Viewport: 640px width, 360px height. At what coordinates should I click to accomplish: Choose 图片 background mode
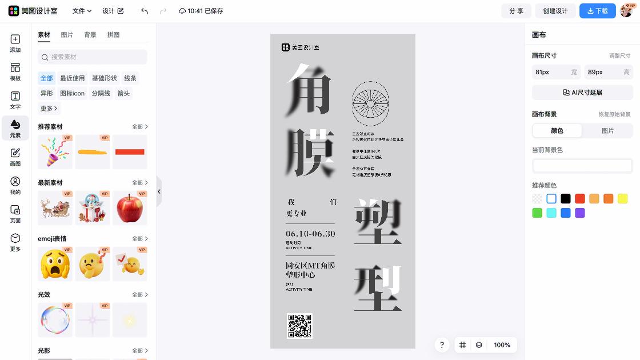point(608,131)
